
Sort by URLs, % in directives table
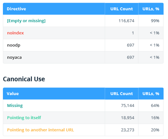click(x=151, y=9)
